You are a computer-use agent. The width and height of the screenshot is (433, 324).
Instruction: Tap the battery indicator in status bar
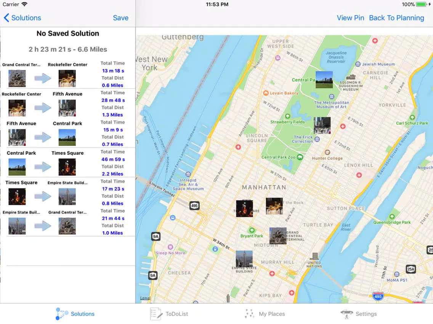[x=422, y=5]
